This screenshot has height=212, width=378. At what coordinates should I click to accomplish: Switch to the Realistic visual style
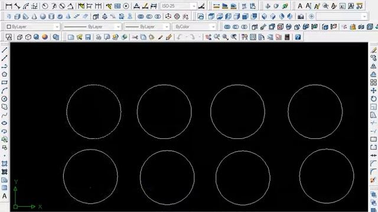(36, 37)
